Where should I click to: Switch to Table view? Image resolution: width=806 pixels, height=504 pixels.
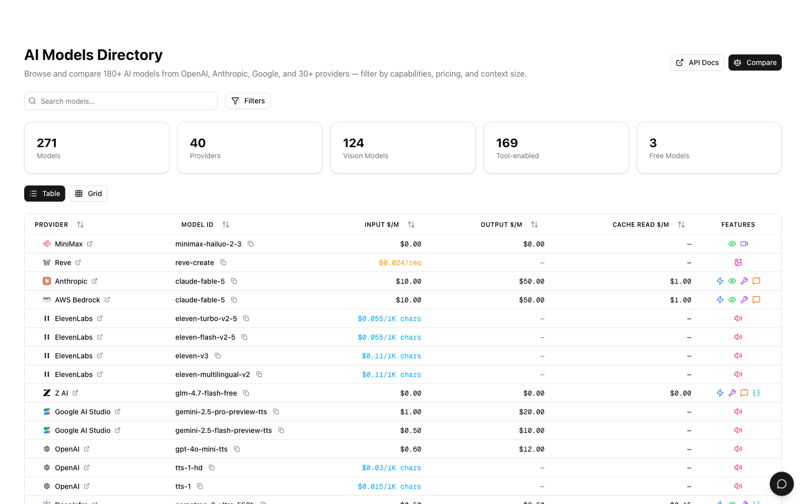[x=45, y=194]
